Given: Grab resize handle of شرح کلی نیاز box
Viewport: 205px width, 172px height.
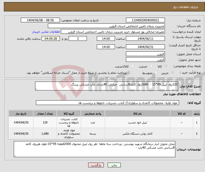Looking at the screenshot, I should [37, 89].
